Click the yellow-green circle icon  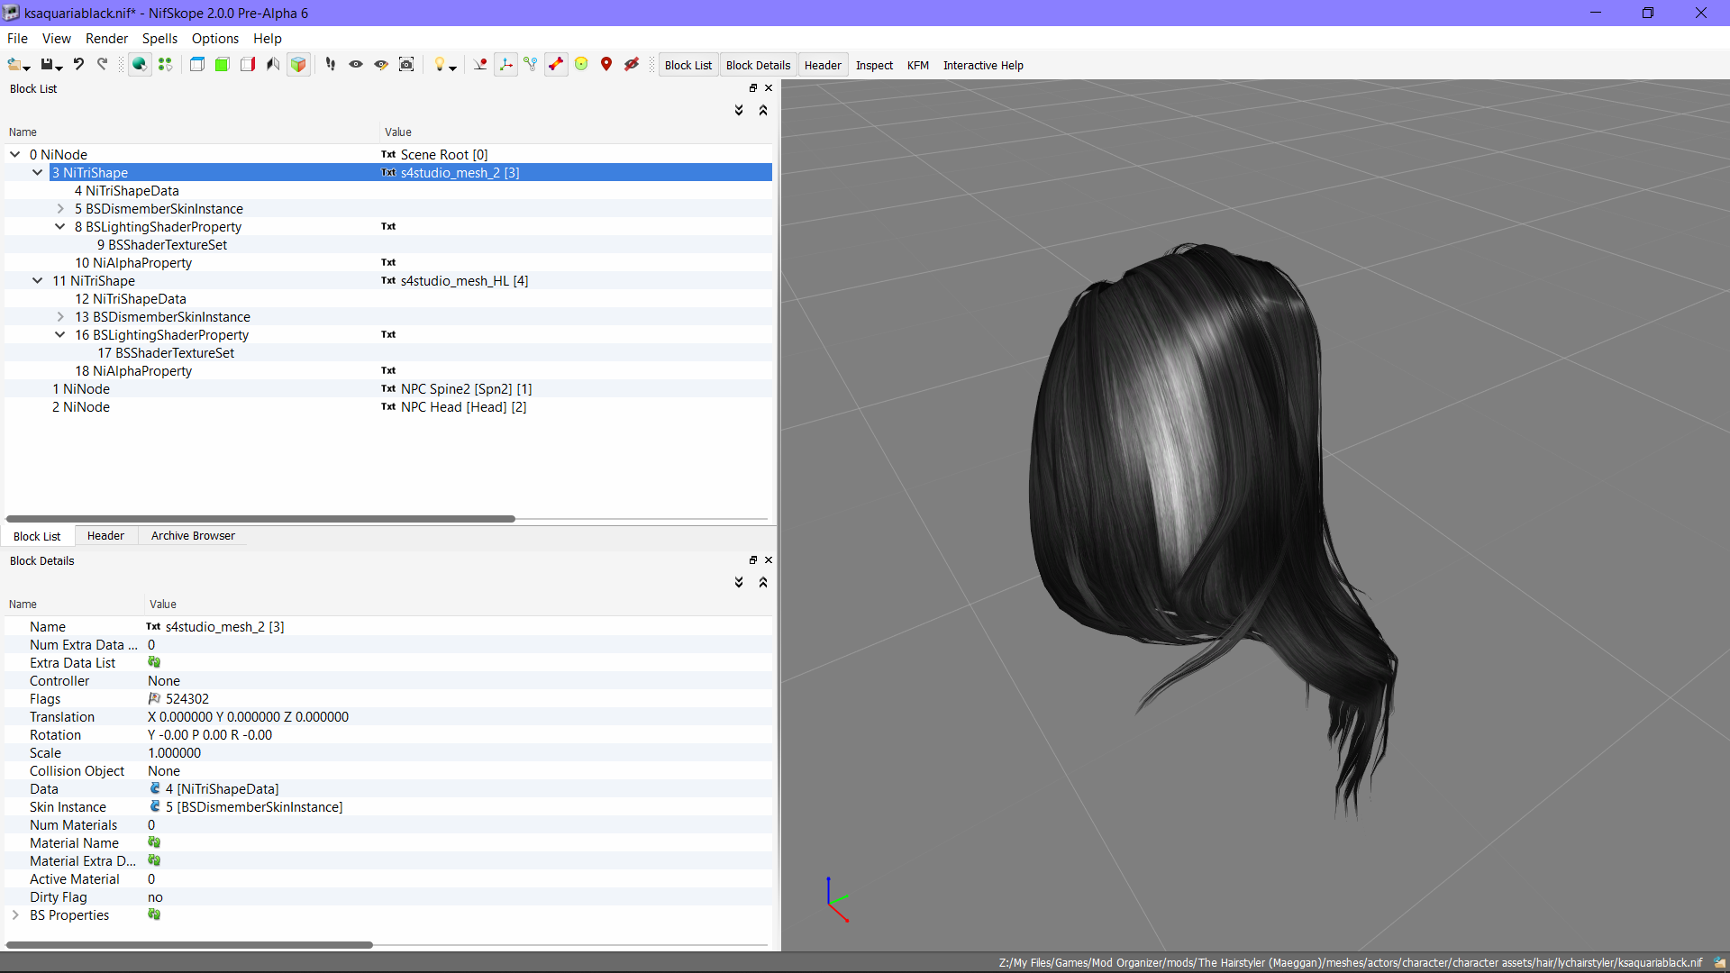[581, 65]
